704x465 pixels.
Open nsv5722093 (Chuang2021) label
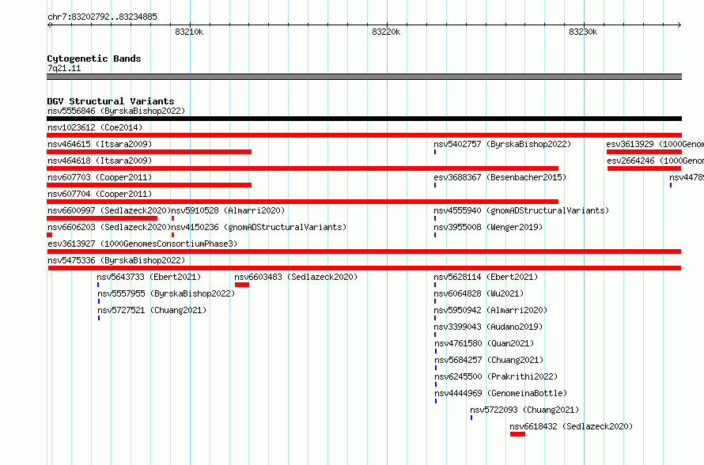pyautogui.click(x=524, y=410)
